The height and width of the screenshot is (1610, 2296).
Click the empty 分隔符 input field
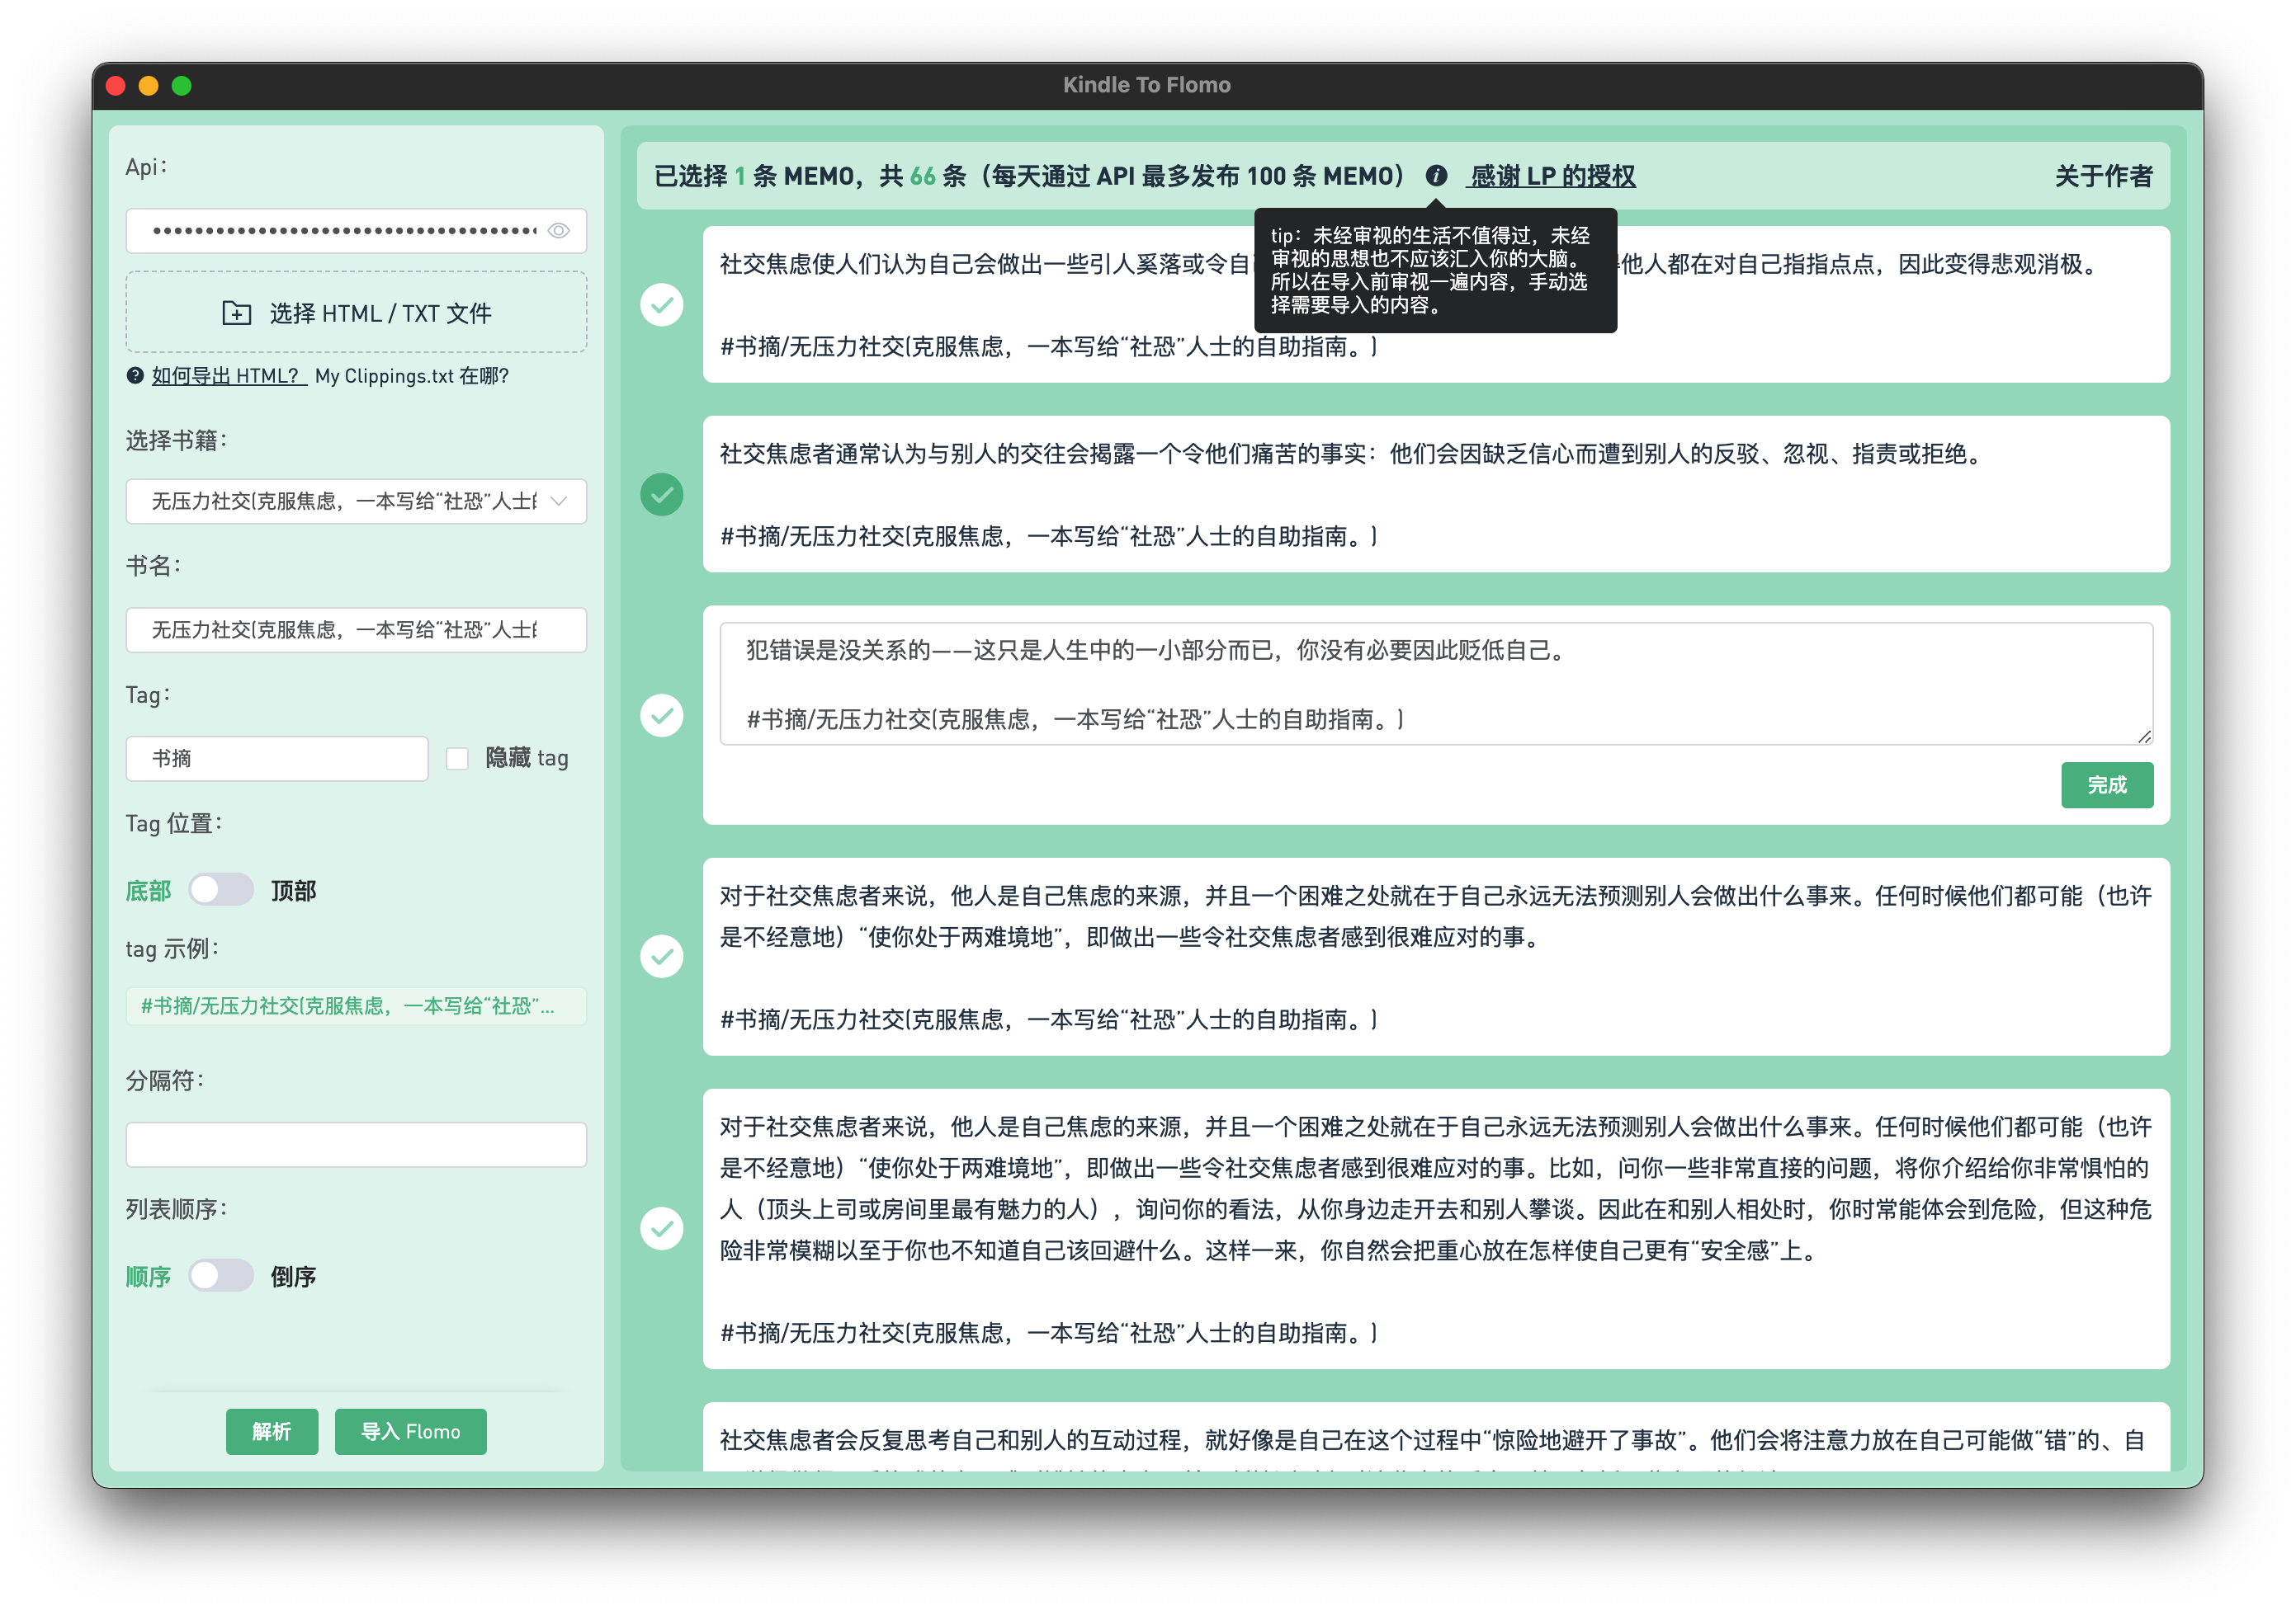356,1144
